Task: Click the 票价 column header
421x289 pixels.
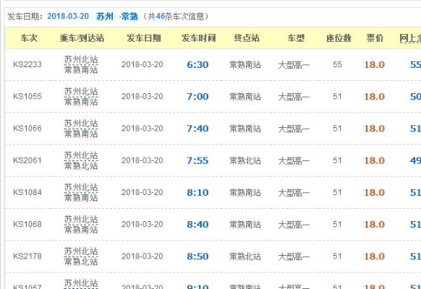Action: 375,38
